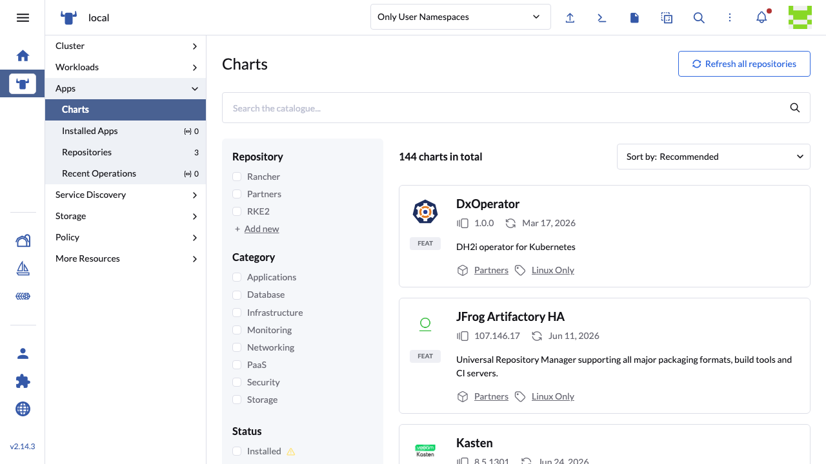
Task: Open the notifications bell
Action: pyautogui.click(x=762, y=17)
